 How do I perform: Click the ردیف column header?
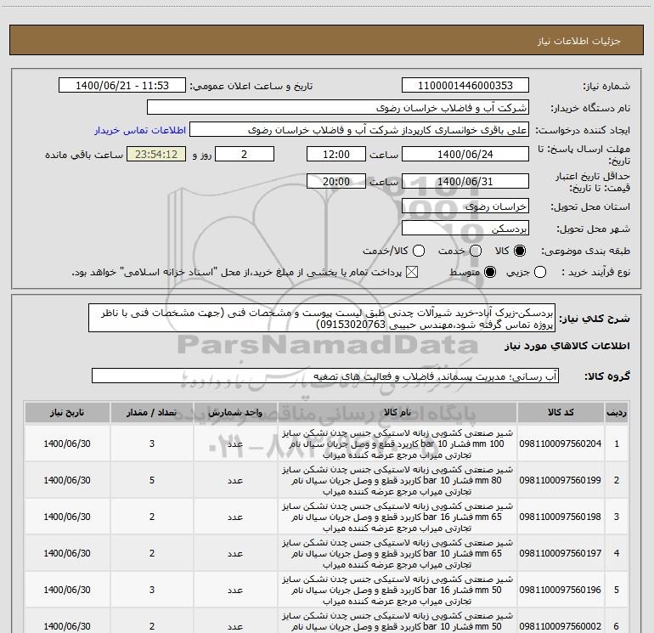point(617,413)
